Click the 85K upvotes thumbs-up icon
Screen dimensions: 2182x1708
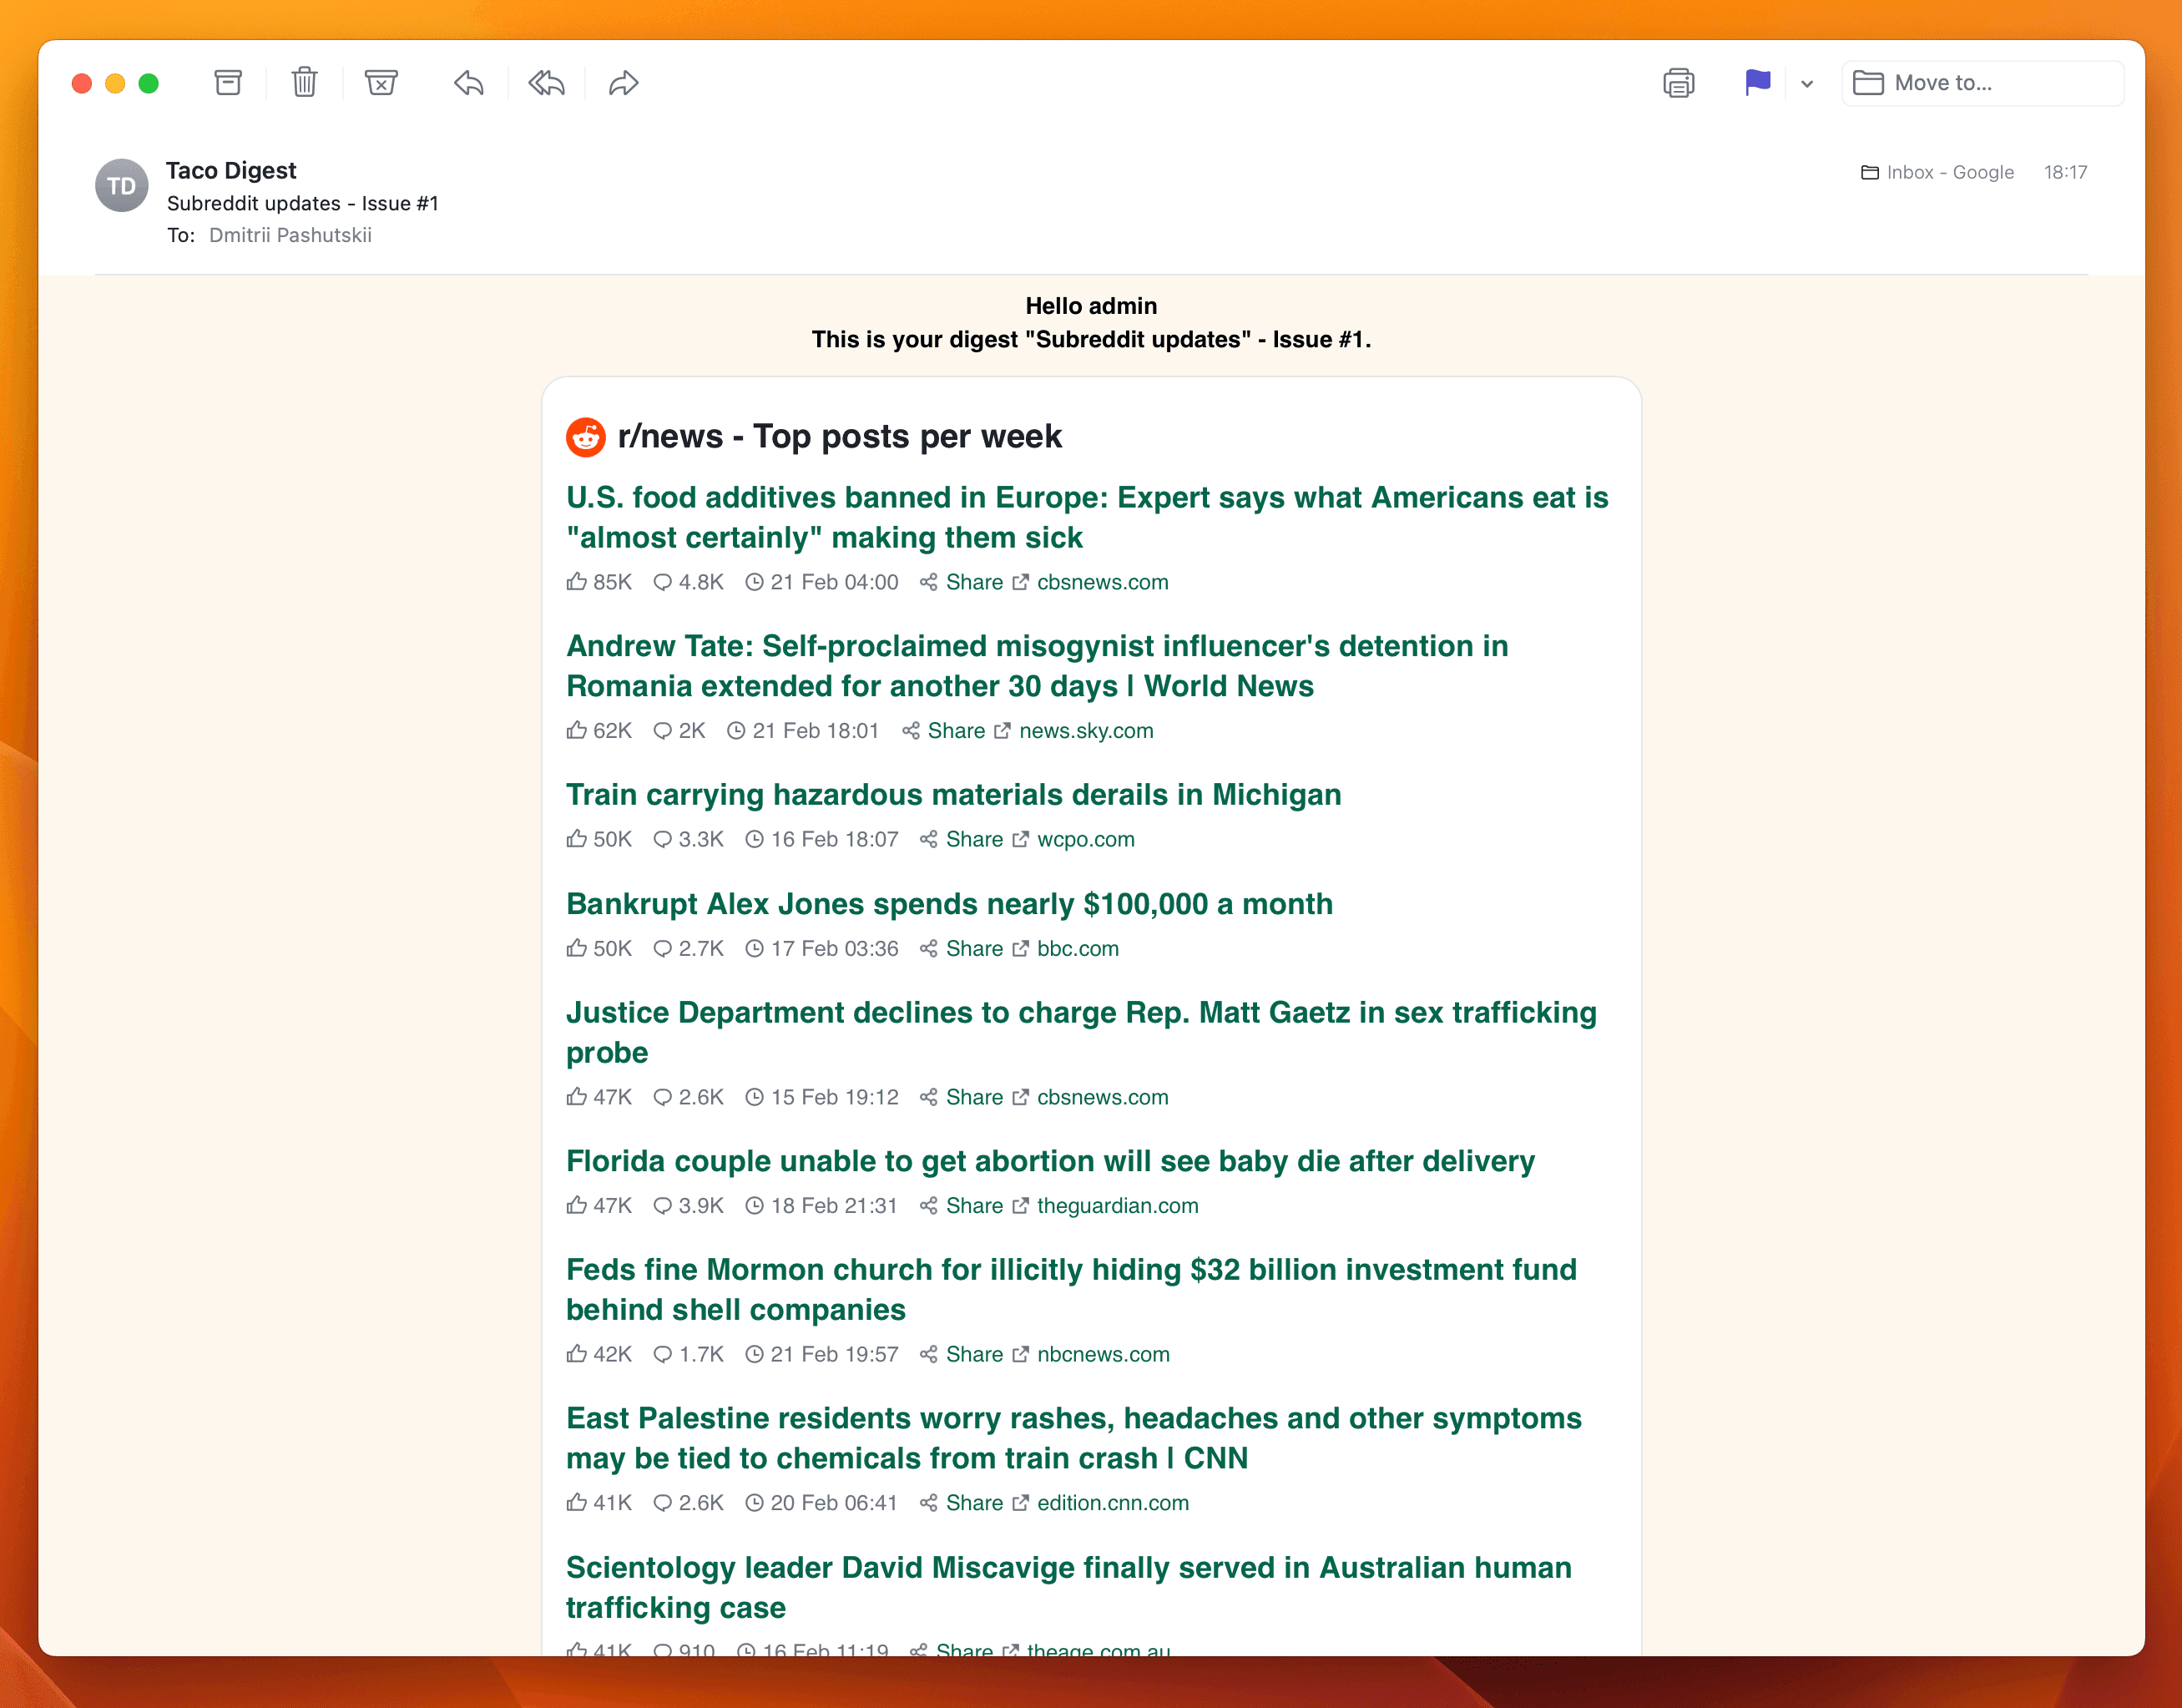tap(576, 581)
